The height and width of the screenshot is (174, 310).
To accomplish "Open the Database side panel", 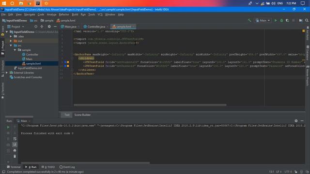I will coord(308,53).
